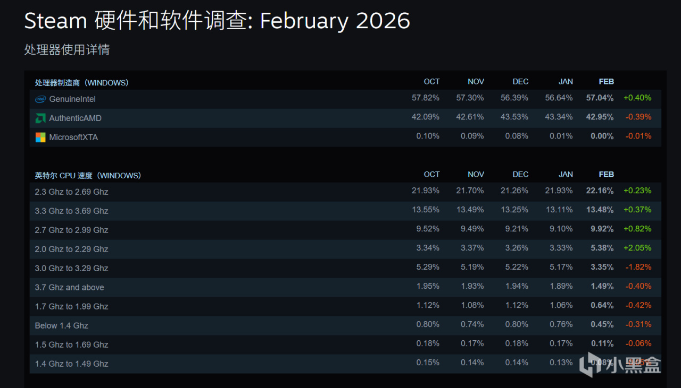The image size is (681, 388).
Task: Open the MicrosoftXTA entry
Action: tap(73, 137)
